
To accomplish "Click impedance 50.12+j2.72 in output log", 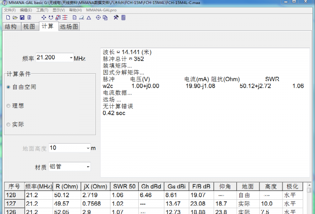I will pyautogui.click(x=255, y=86).
